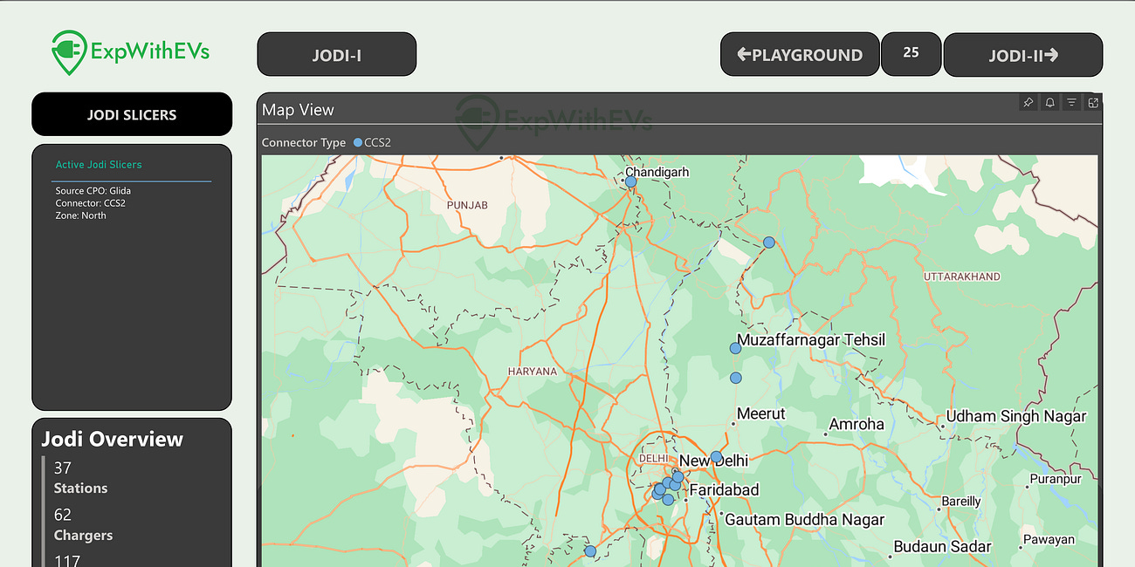Click the Amroha map label
The image size is (1135, 567).
click(x=856, y=424)
